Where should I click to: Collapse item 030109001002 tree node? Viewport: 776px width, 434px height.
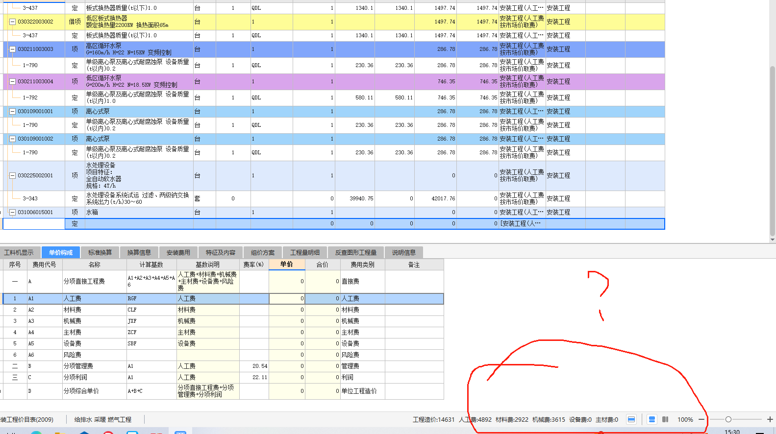(12, 139)
